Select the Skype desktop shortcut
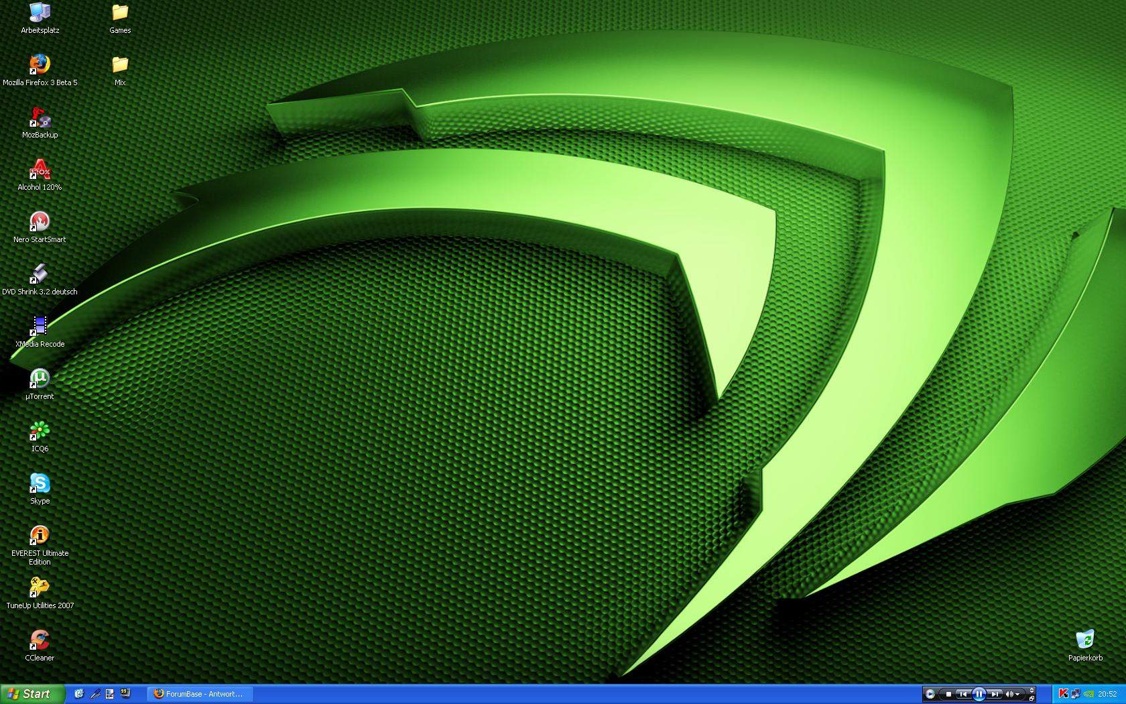The width and height of the screenshot is (1126, 704). (x=40, y=489)
